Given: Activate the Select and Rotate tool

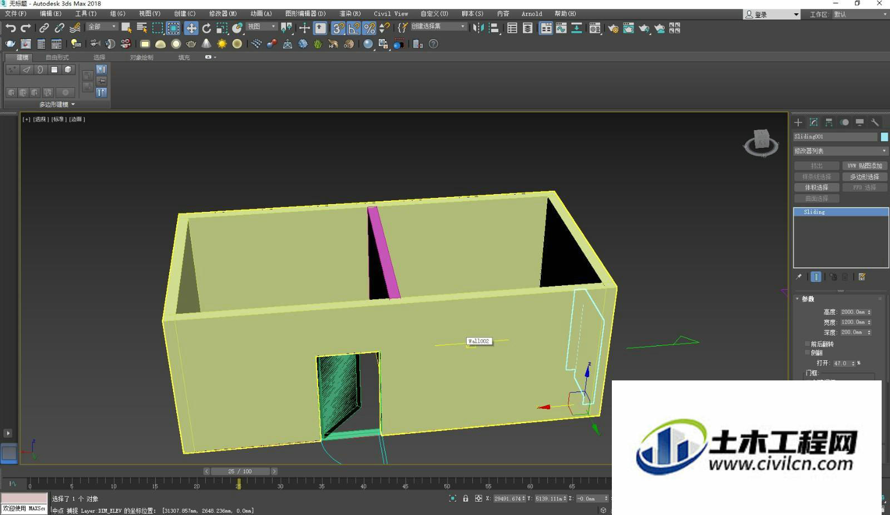Looking at the screenshot, I should point(207,28).
